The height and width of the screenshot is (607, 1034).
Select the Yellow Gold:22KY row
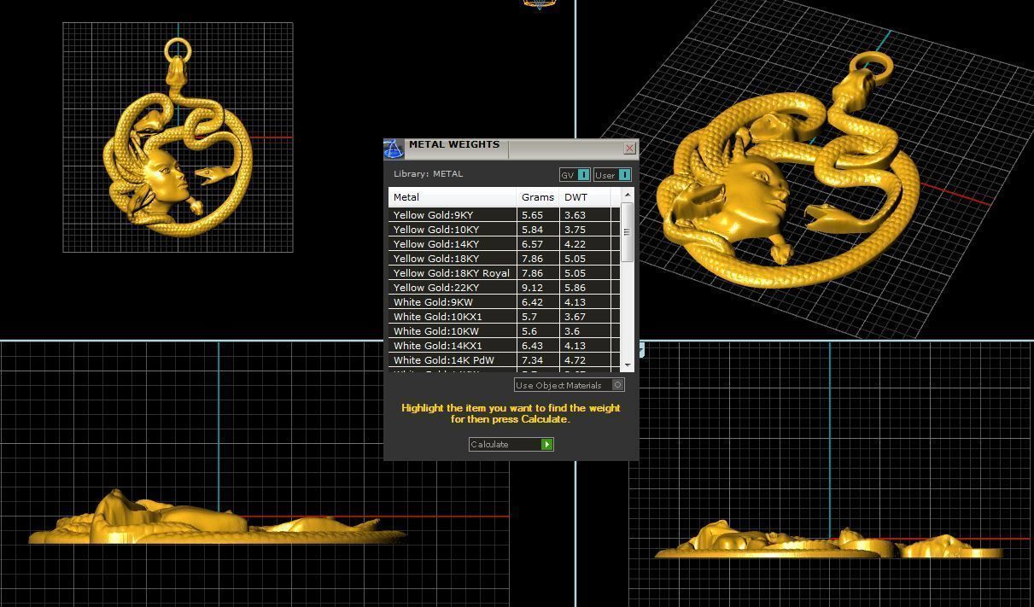point(504,288)
